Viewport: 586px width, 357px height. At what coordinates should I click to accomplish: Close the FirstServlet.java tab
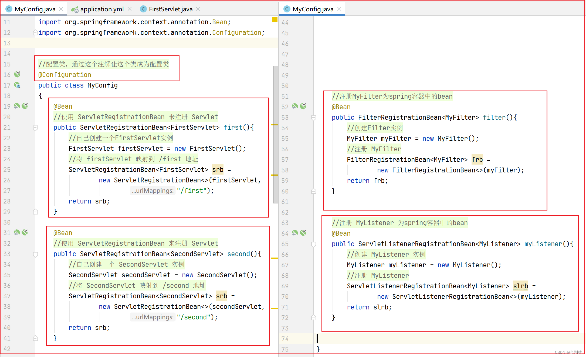198,9
